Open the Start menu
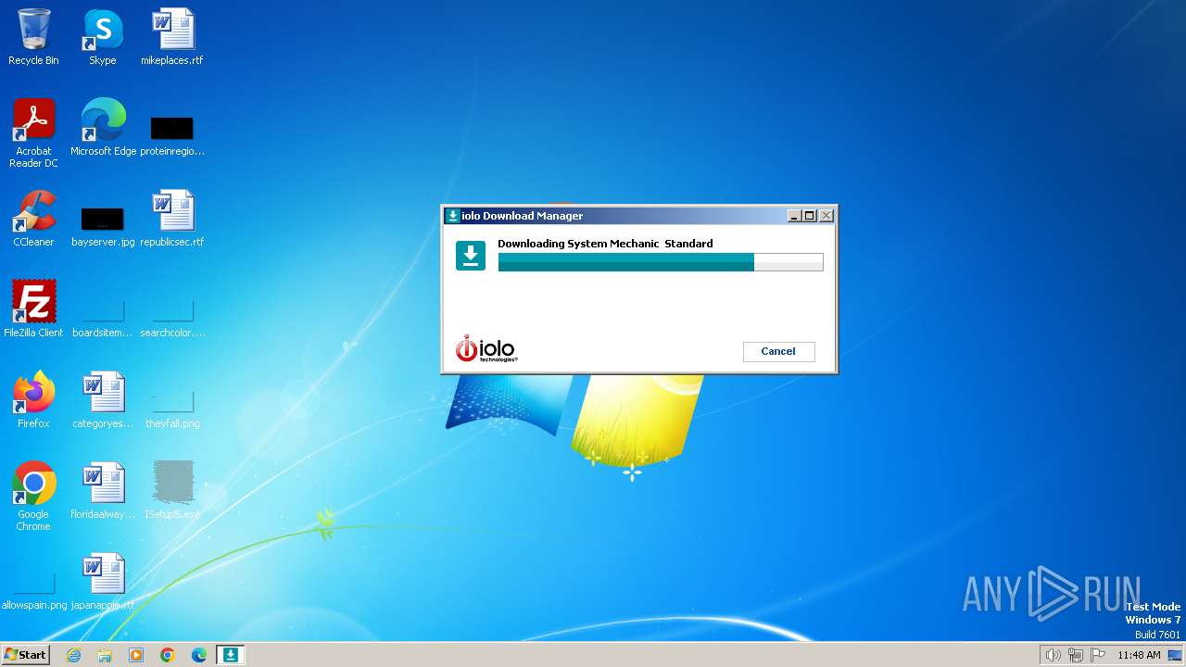1186x667 pixels. 26,654
